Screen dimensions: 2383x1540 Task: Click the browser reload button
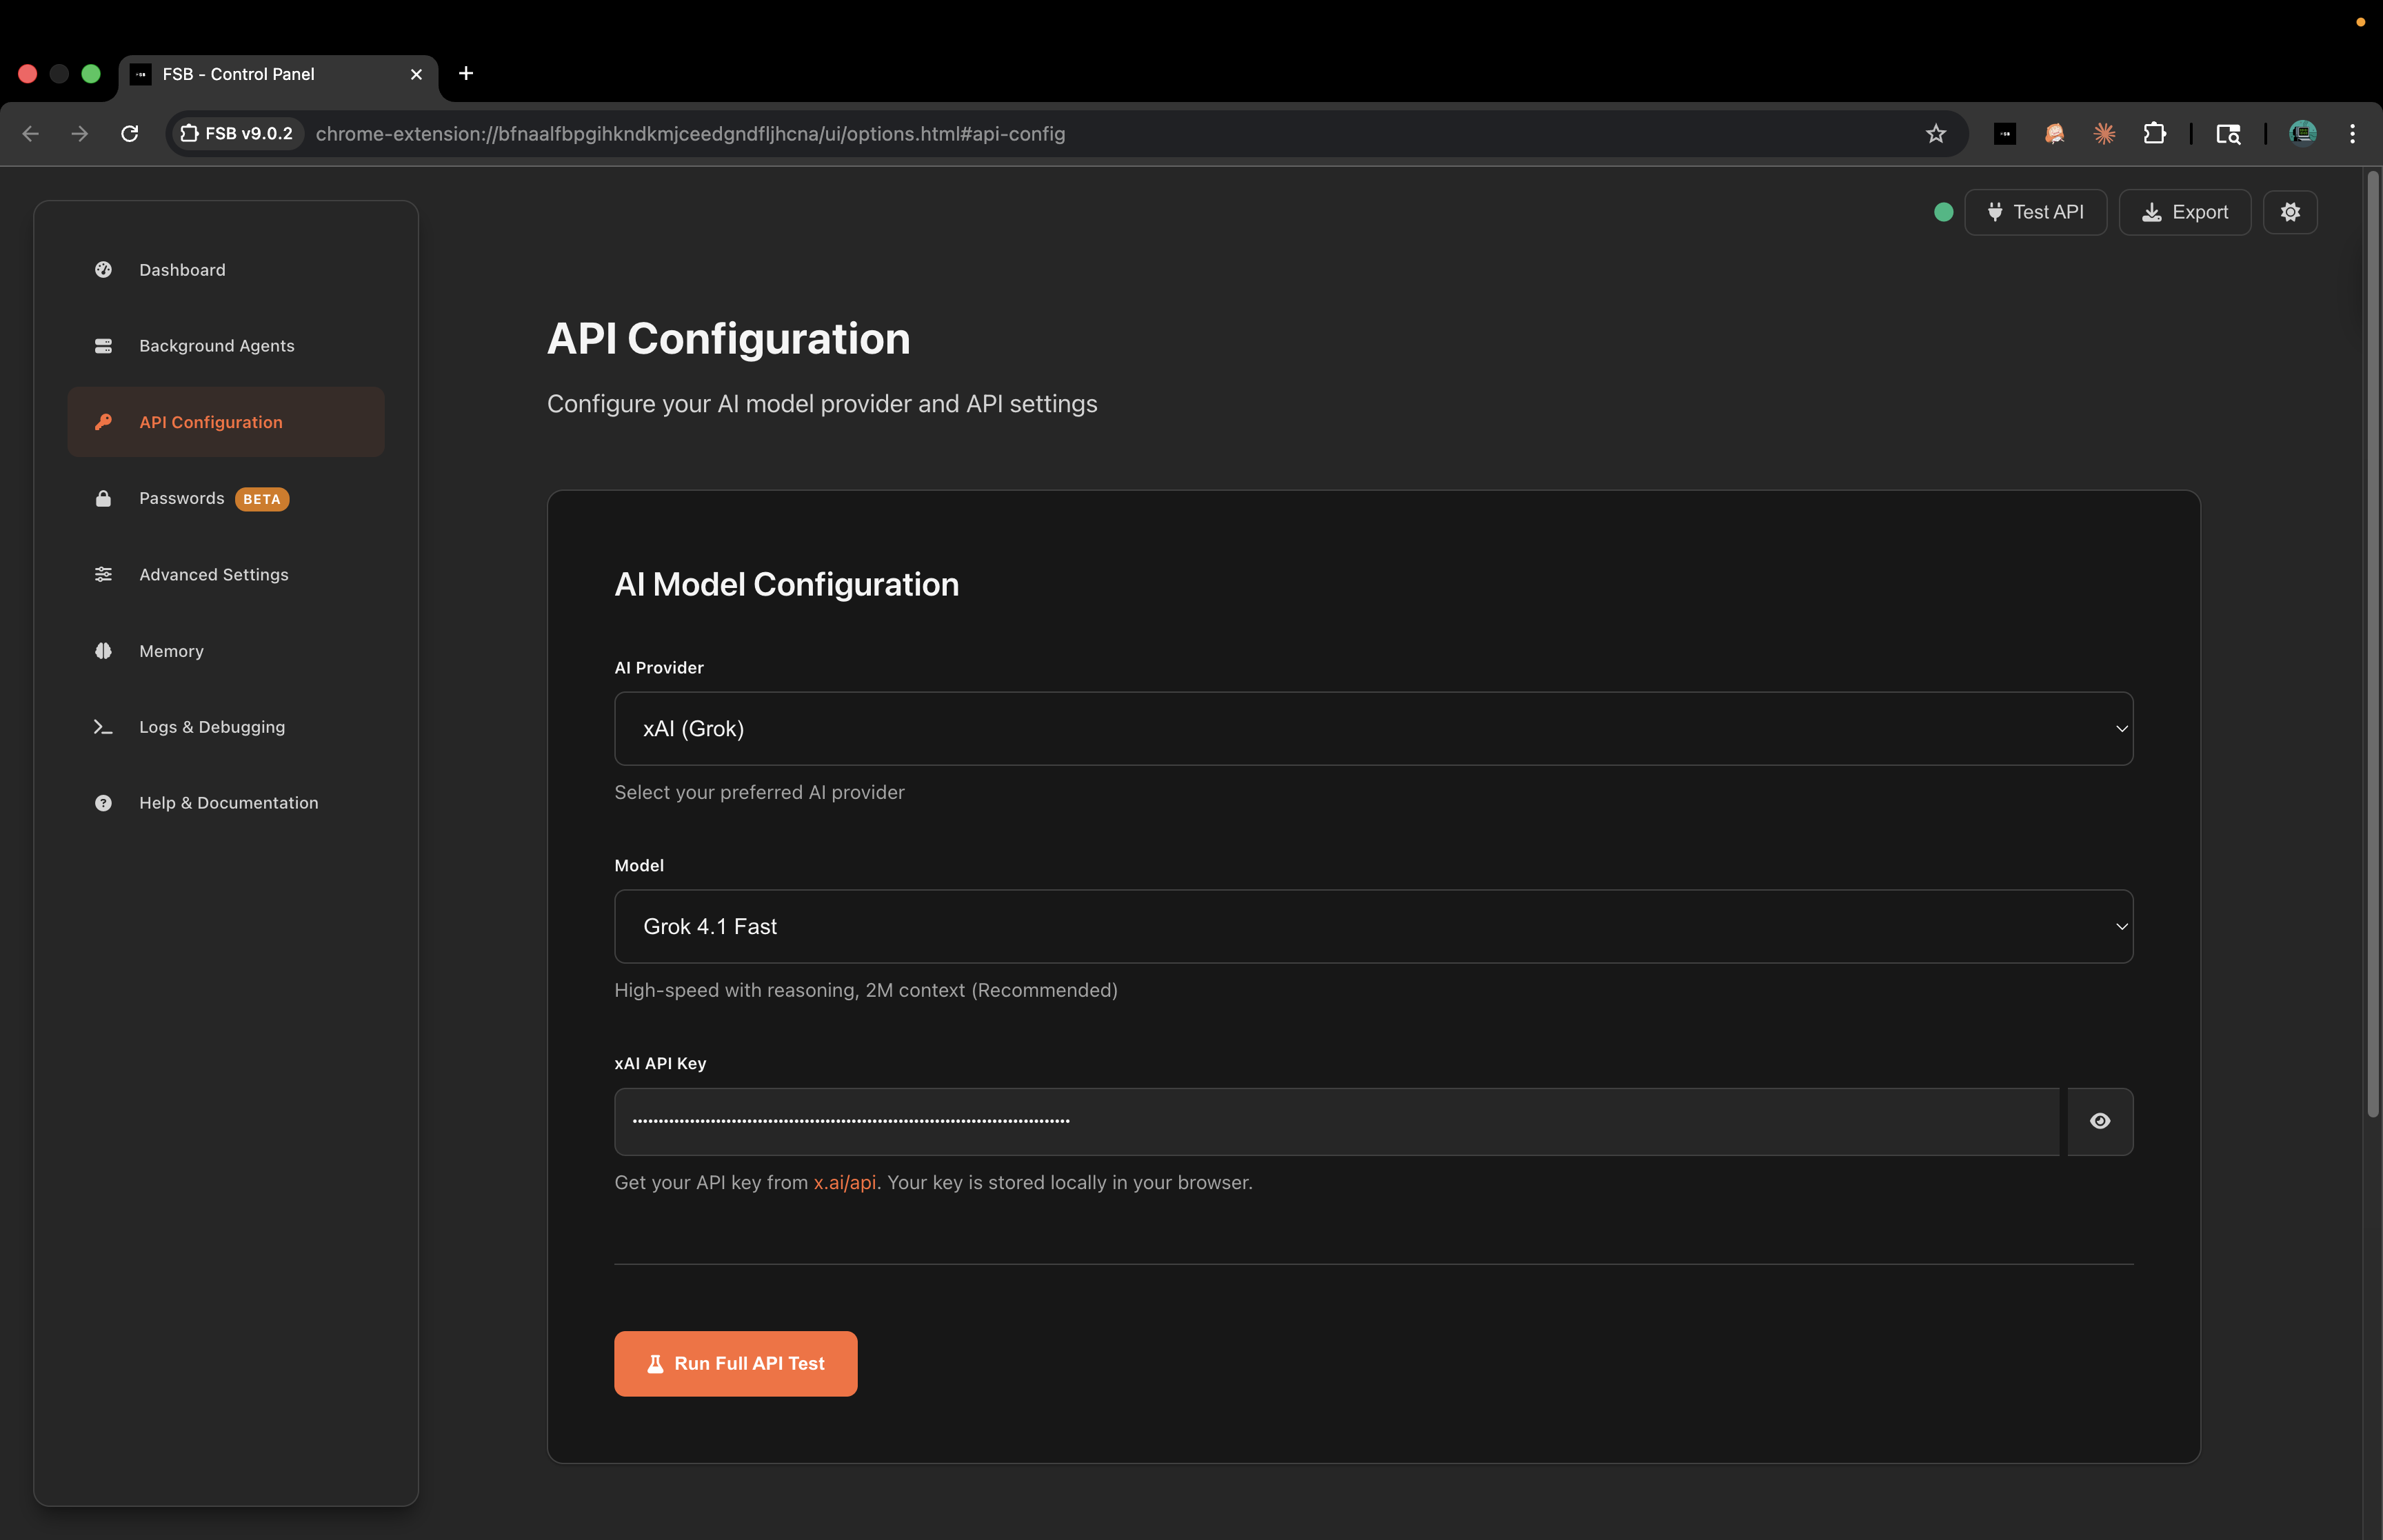click(x=130, y=134)
